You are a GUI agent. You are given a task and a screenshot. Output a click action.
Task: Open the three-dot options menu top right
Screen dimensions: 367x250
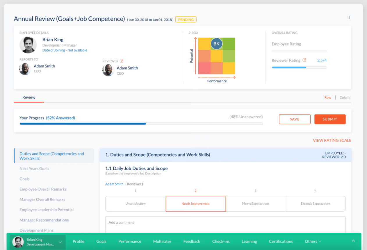coord(349,17)
